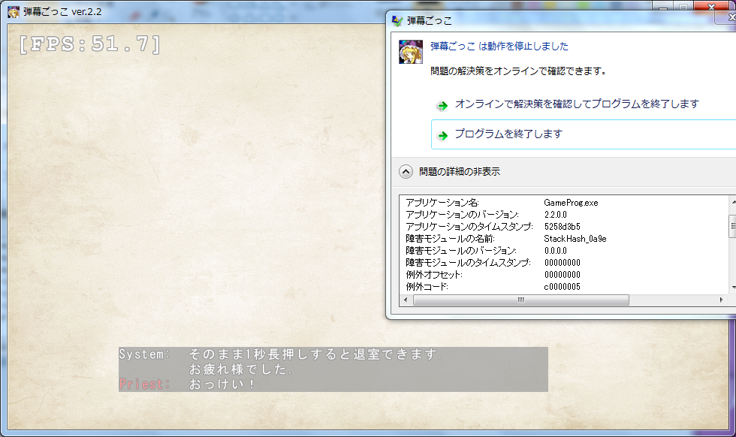Click green arrow beside オンラインで解決策を確認
Screen dimensions: 736x437
(x=442, y=105)
